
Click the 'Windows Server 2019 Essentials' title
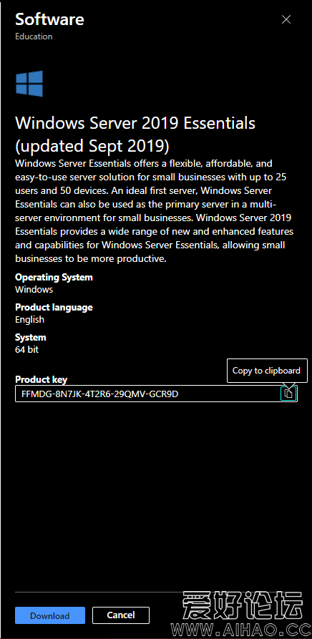[x=135, y=123]
